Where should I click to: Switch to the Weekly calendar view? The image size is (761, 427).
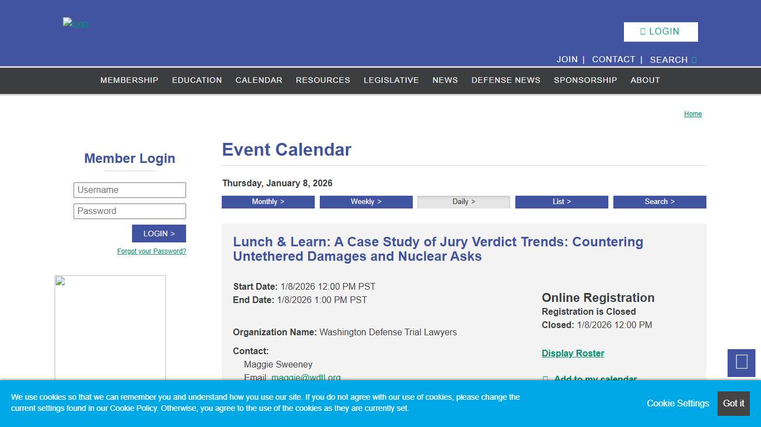[366, 201]
